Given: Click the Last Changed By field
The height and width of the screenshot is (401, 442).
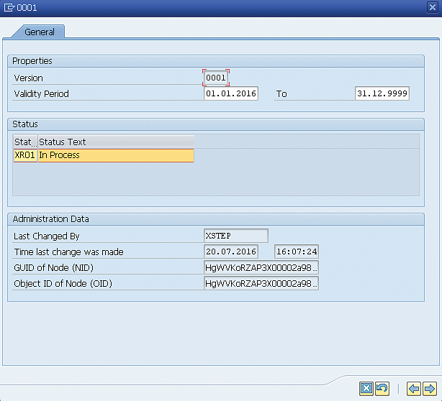Looking at the screenshot, I should click(236, 236).
